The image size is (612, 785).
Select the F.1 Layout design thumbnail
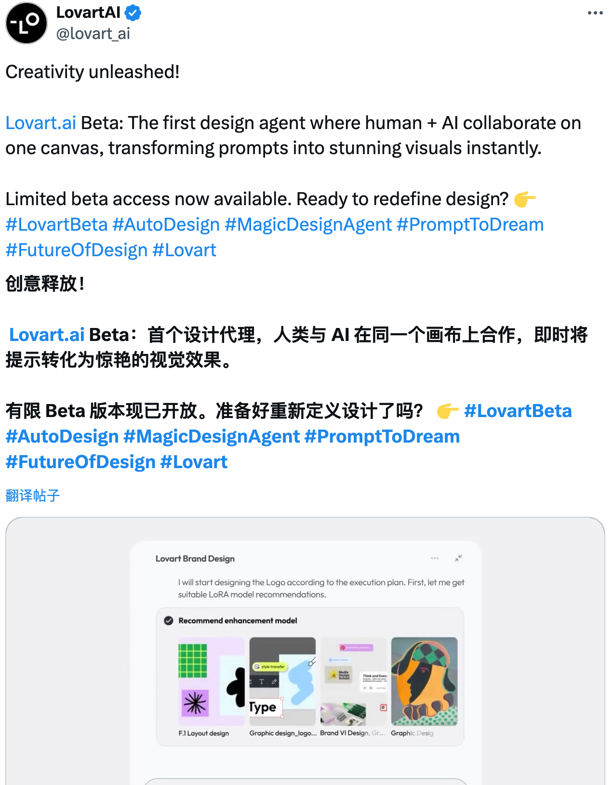pos(212,681)
